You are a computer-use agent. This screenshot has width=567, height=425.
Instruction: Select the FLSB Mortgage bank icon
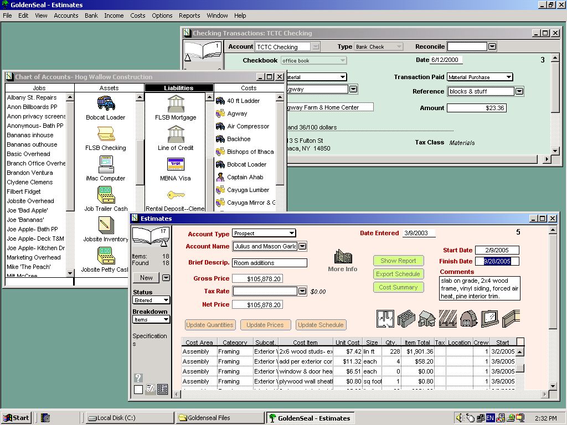point(176,103)
